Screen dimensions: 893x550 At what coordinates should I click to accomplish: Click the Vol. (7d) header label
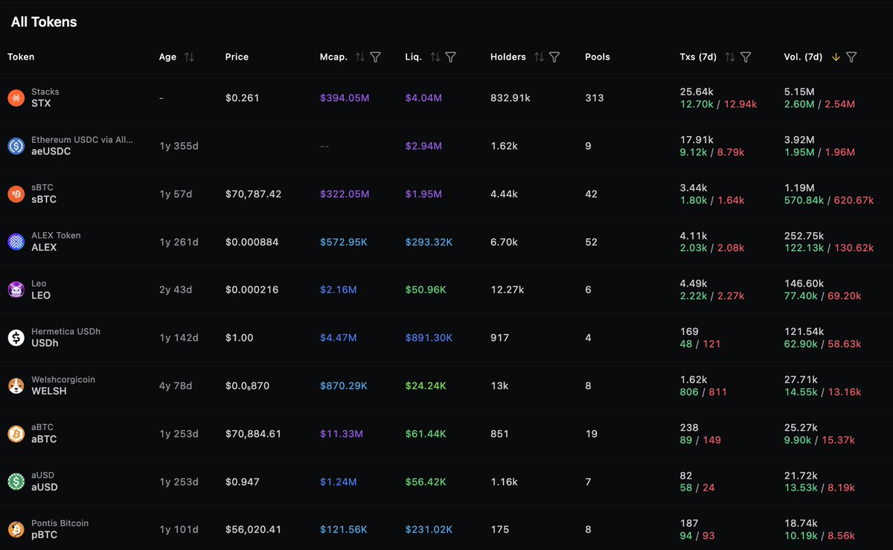pos(803,57)
